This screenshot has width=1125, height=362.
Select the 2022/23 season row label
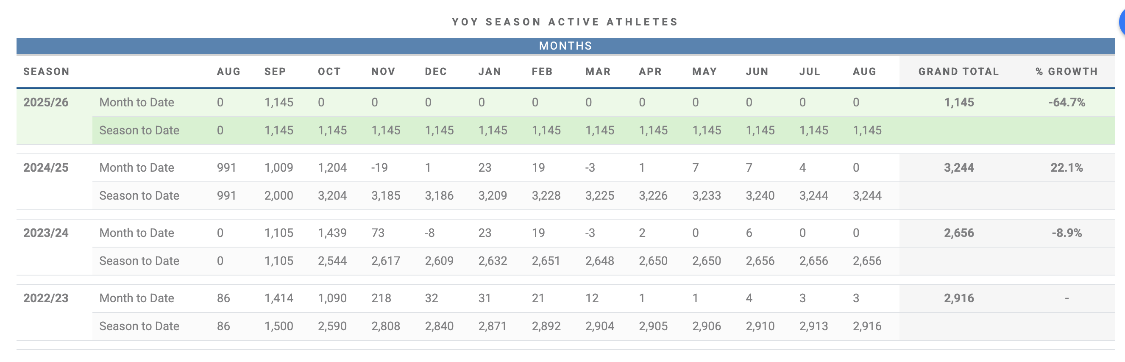click(46, 298)
